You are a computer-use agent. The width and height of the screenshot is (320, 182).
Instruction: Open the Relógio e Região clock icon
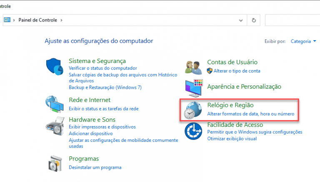point(192,110)
